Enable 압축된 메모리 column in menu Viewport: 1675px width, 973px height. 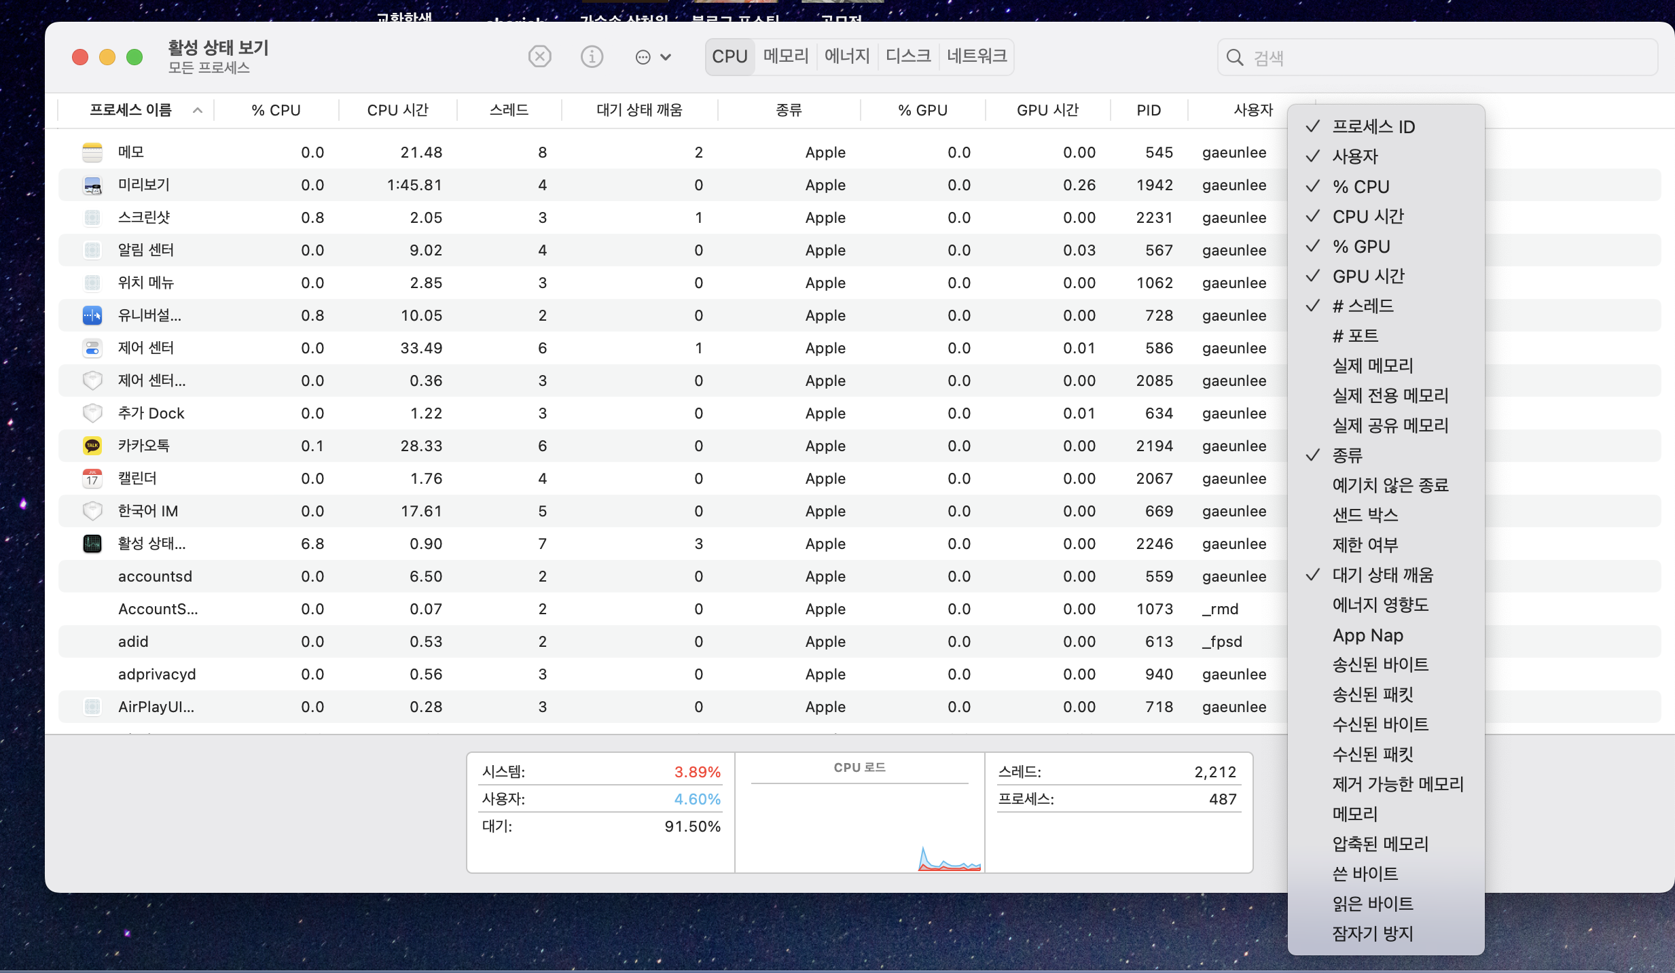click(1386, 844)
